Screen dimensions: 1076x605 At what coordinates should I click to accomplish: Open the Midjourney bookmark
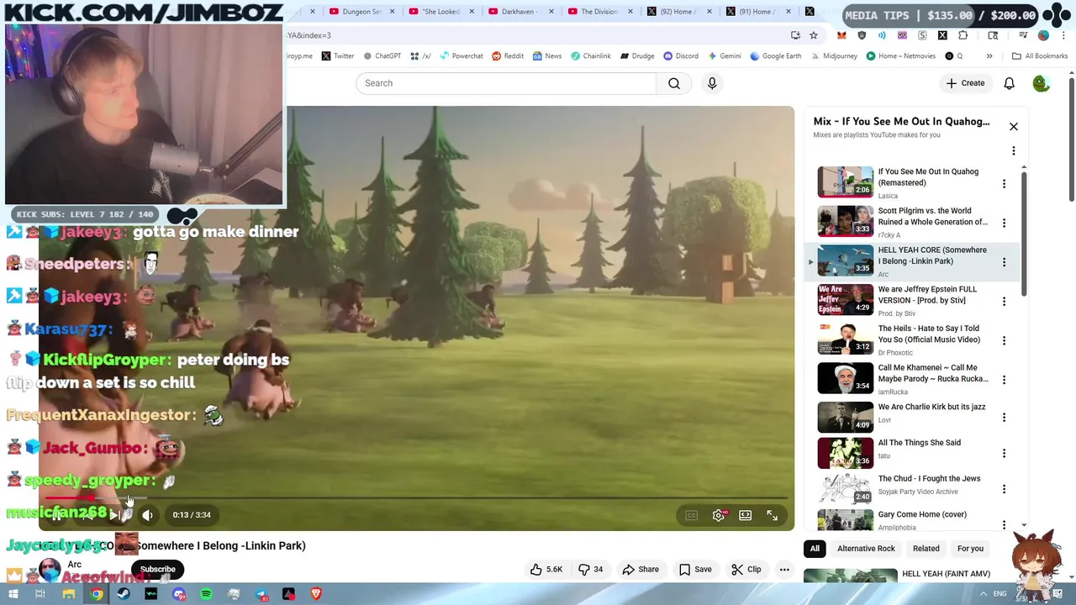tap(833, 56)
